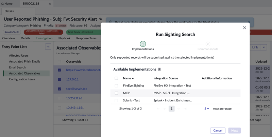Open the soepikvevzh.top observable link
272x137 pixels.
76,89
